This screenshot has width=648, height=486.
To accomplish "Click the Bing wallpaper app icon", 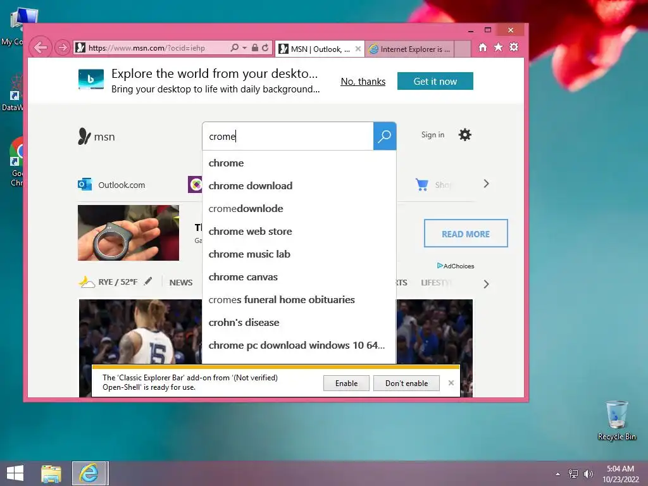I will pos(91,79).
